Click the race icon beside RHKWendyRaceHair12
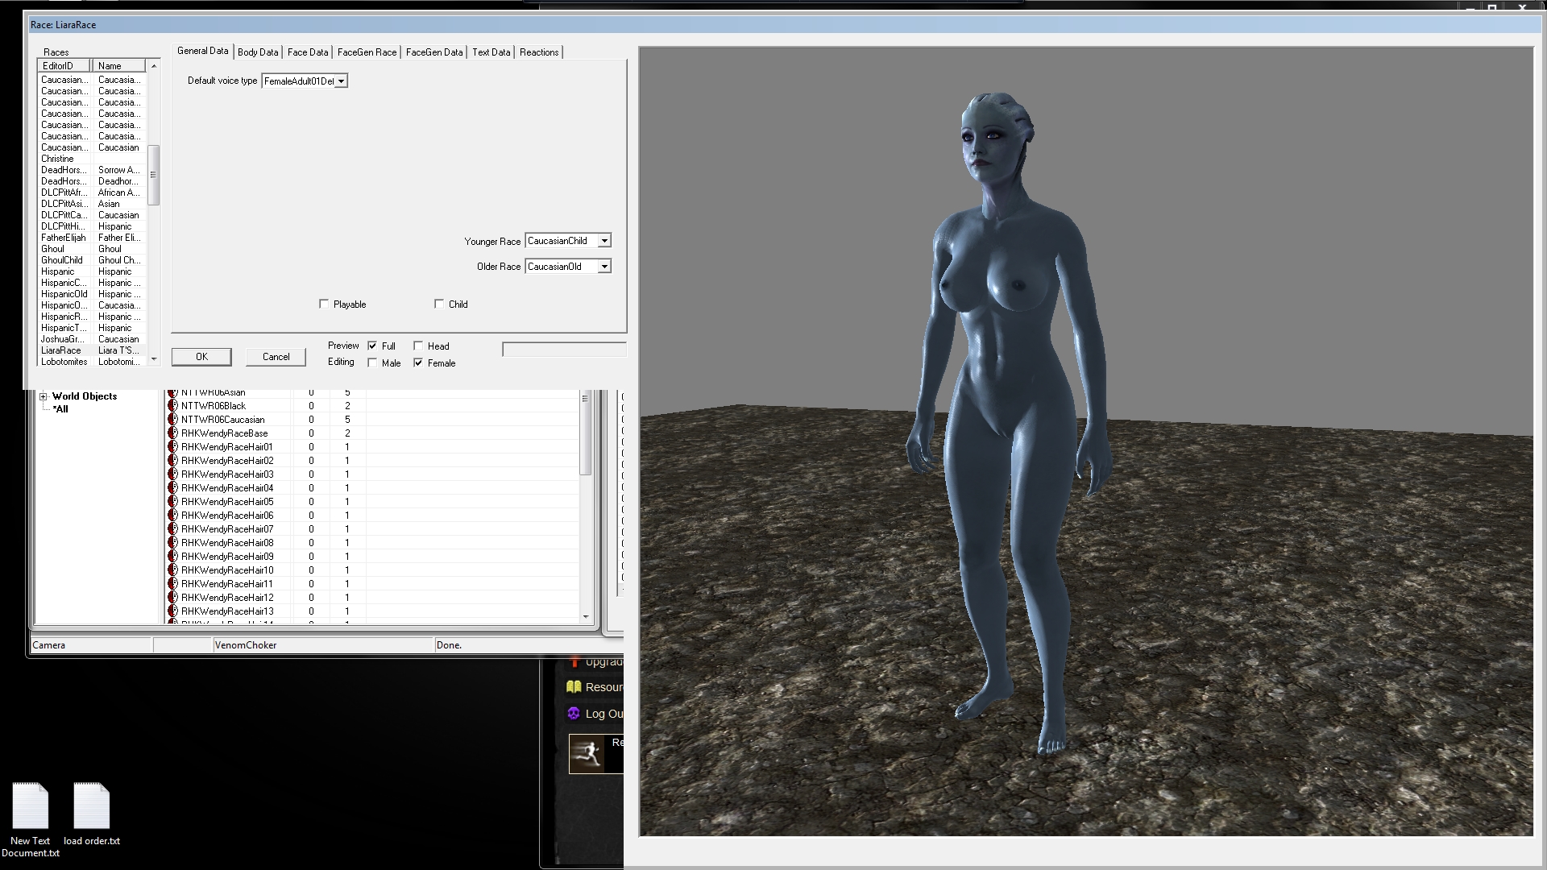The height and width of the screenshot is (870, 1547). click(x=172, y=598)
